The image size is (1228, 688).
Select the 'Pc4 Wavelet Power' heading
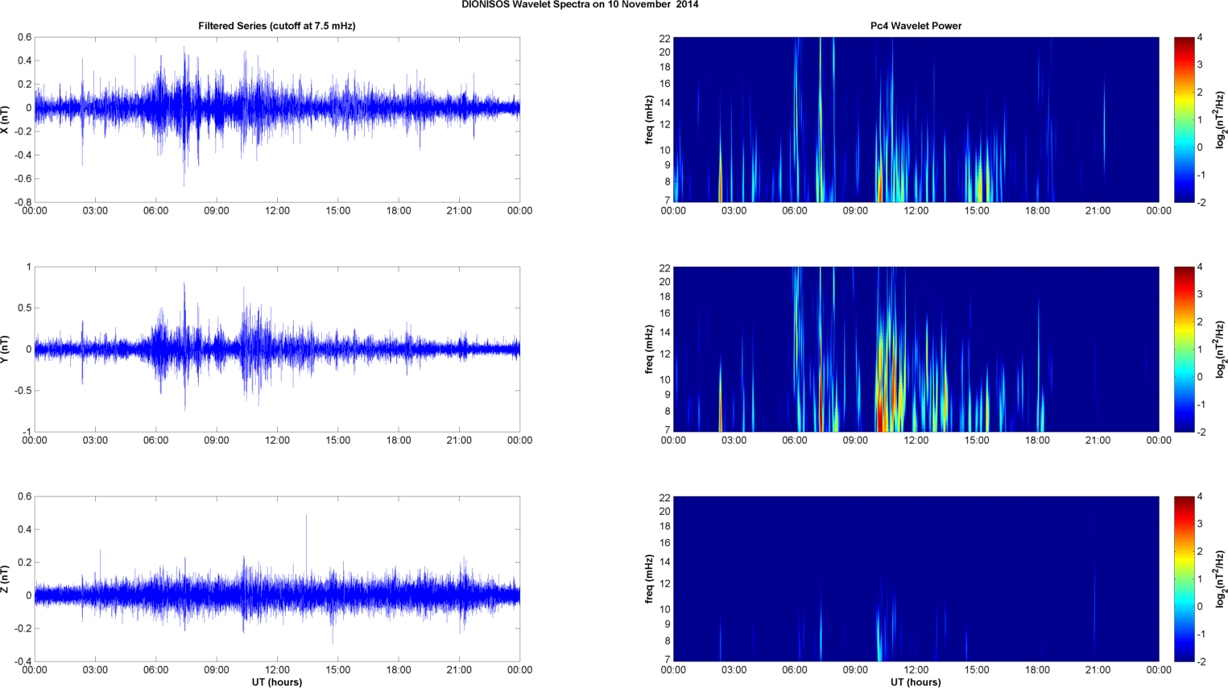916,26
